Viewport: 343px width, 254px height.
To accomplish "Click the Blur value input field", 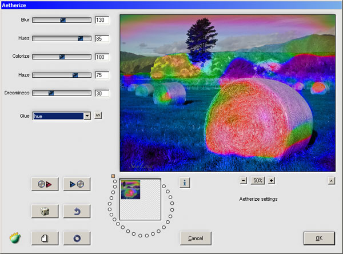I will 102,20.
